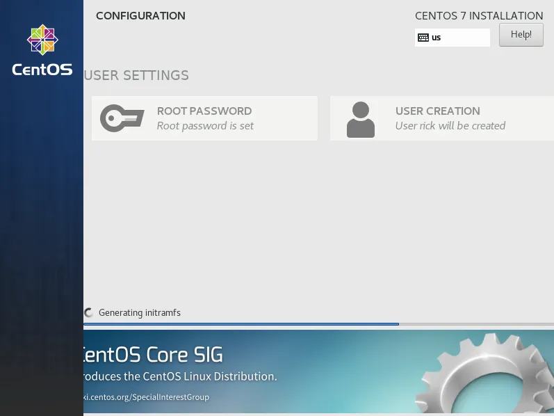Click the 'Root password is set' status text

[205, 126]
